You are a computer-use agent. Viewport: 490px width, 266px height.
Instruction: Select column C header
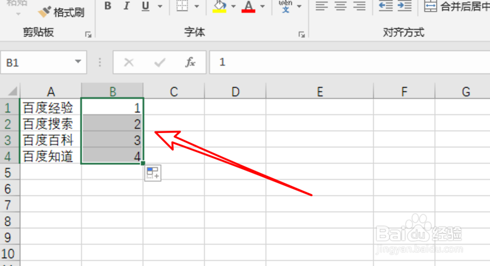[174, 91]
